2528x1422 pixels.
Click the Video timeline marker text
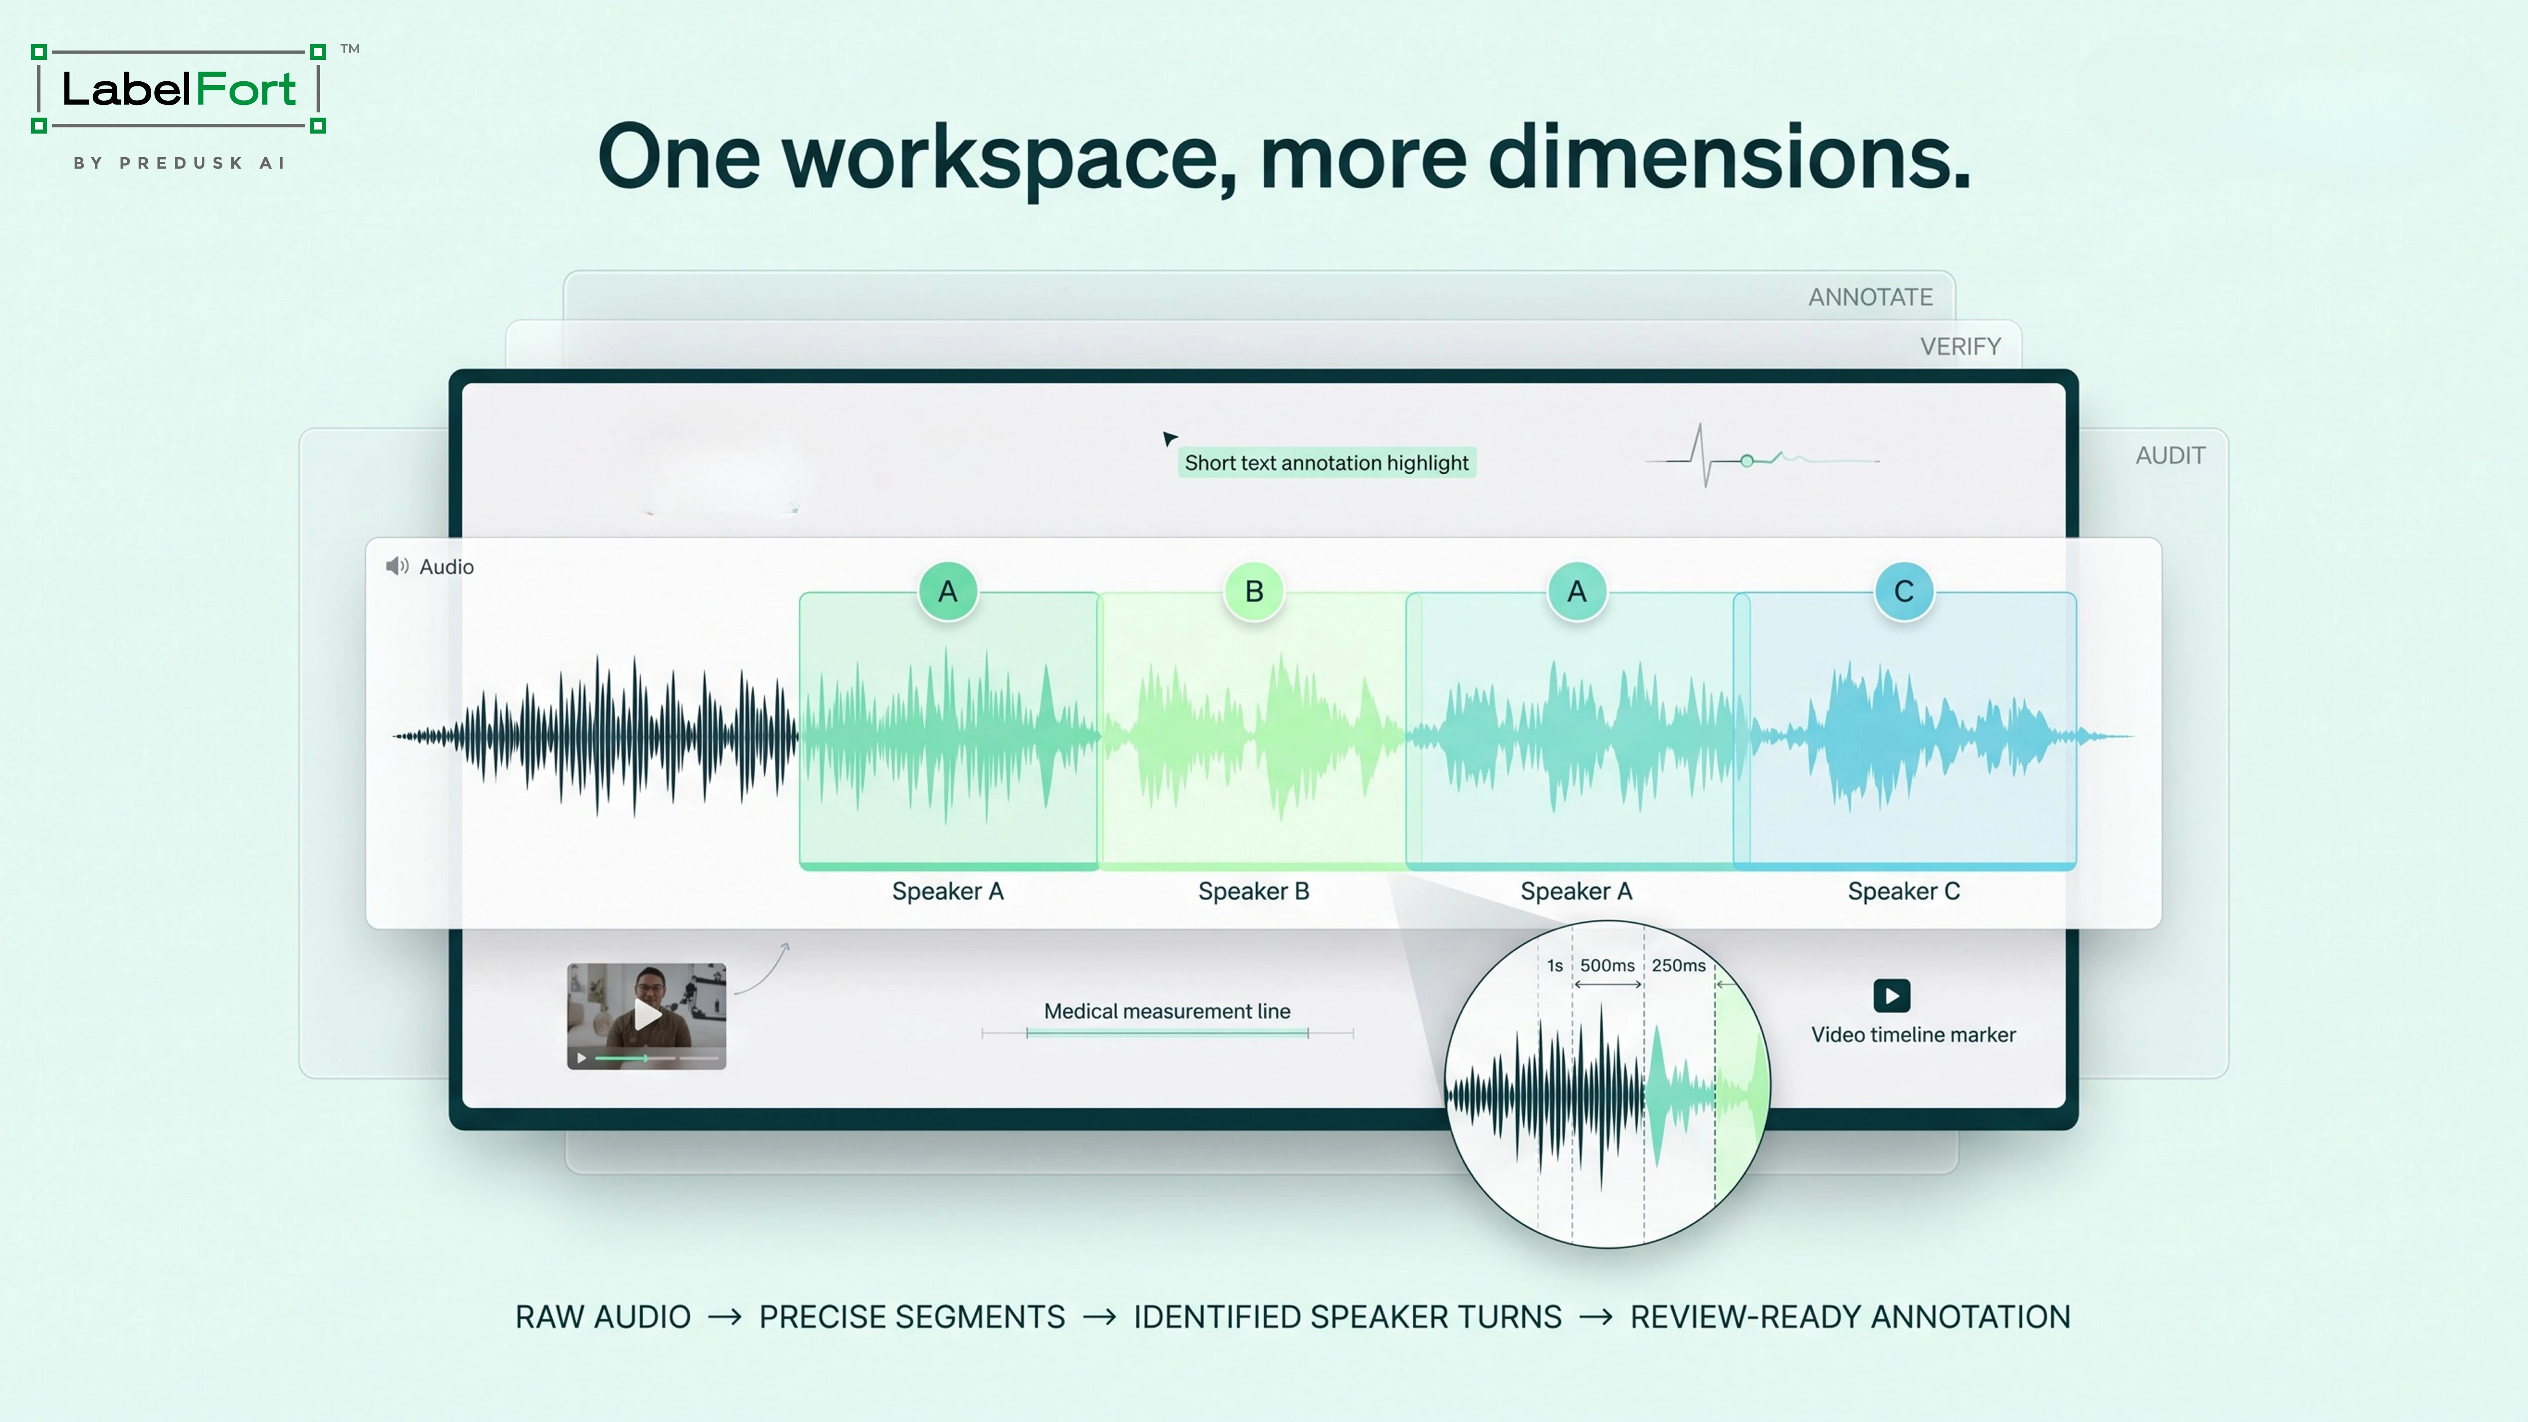1913,1034
